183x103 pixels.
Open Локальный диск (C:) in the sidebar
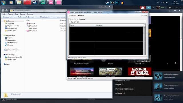coord(13,57)
